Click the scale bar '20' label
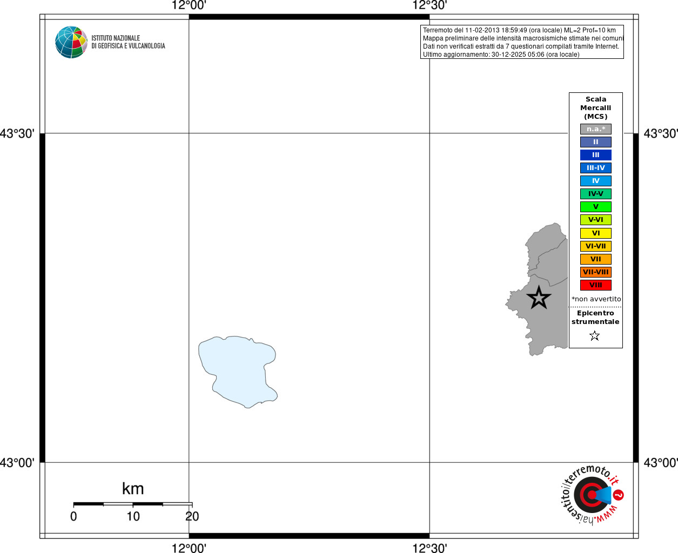This screenshot has width=678, height=553. point(192,516)
